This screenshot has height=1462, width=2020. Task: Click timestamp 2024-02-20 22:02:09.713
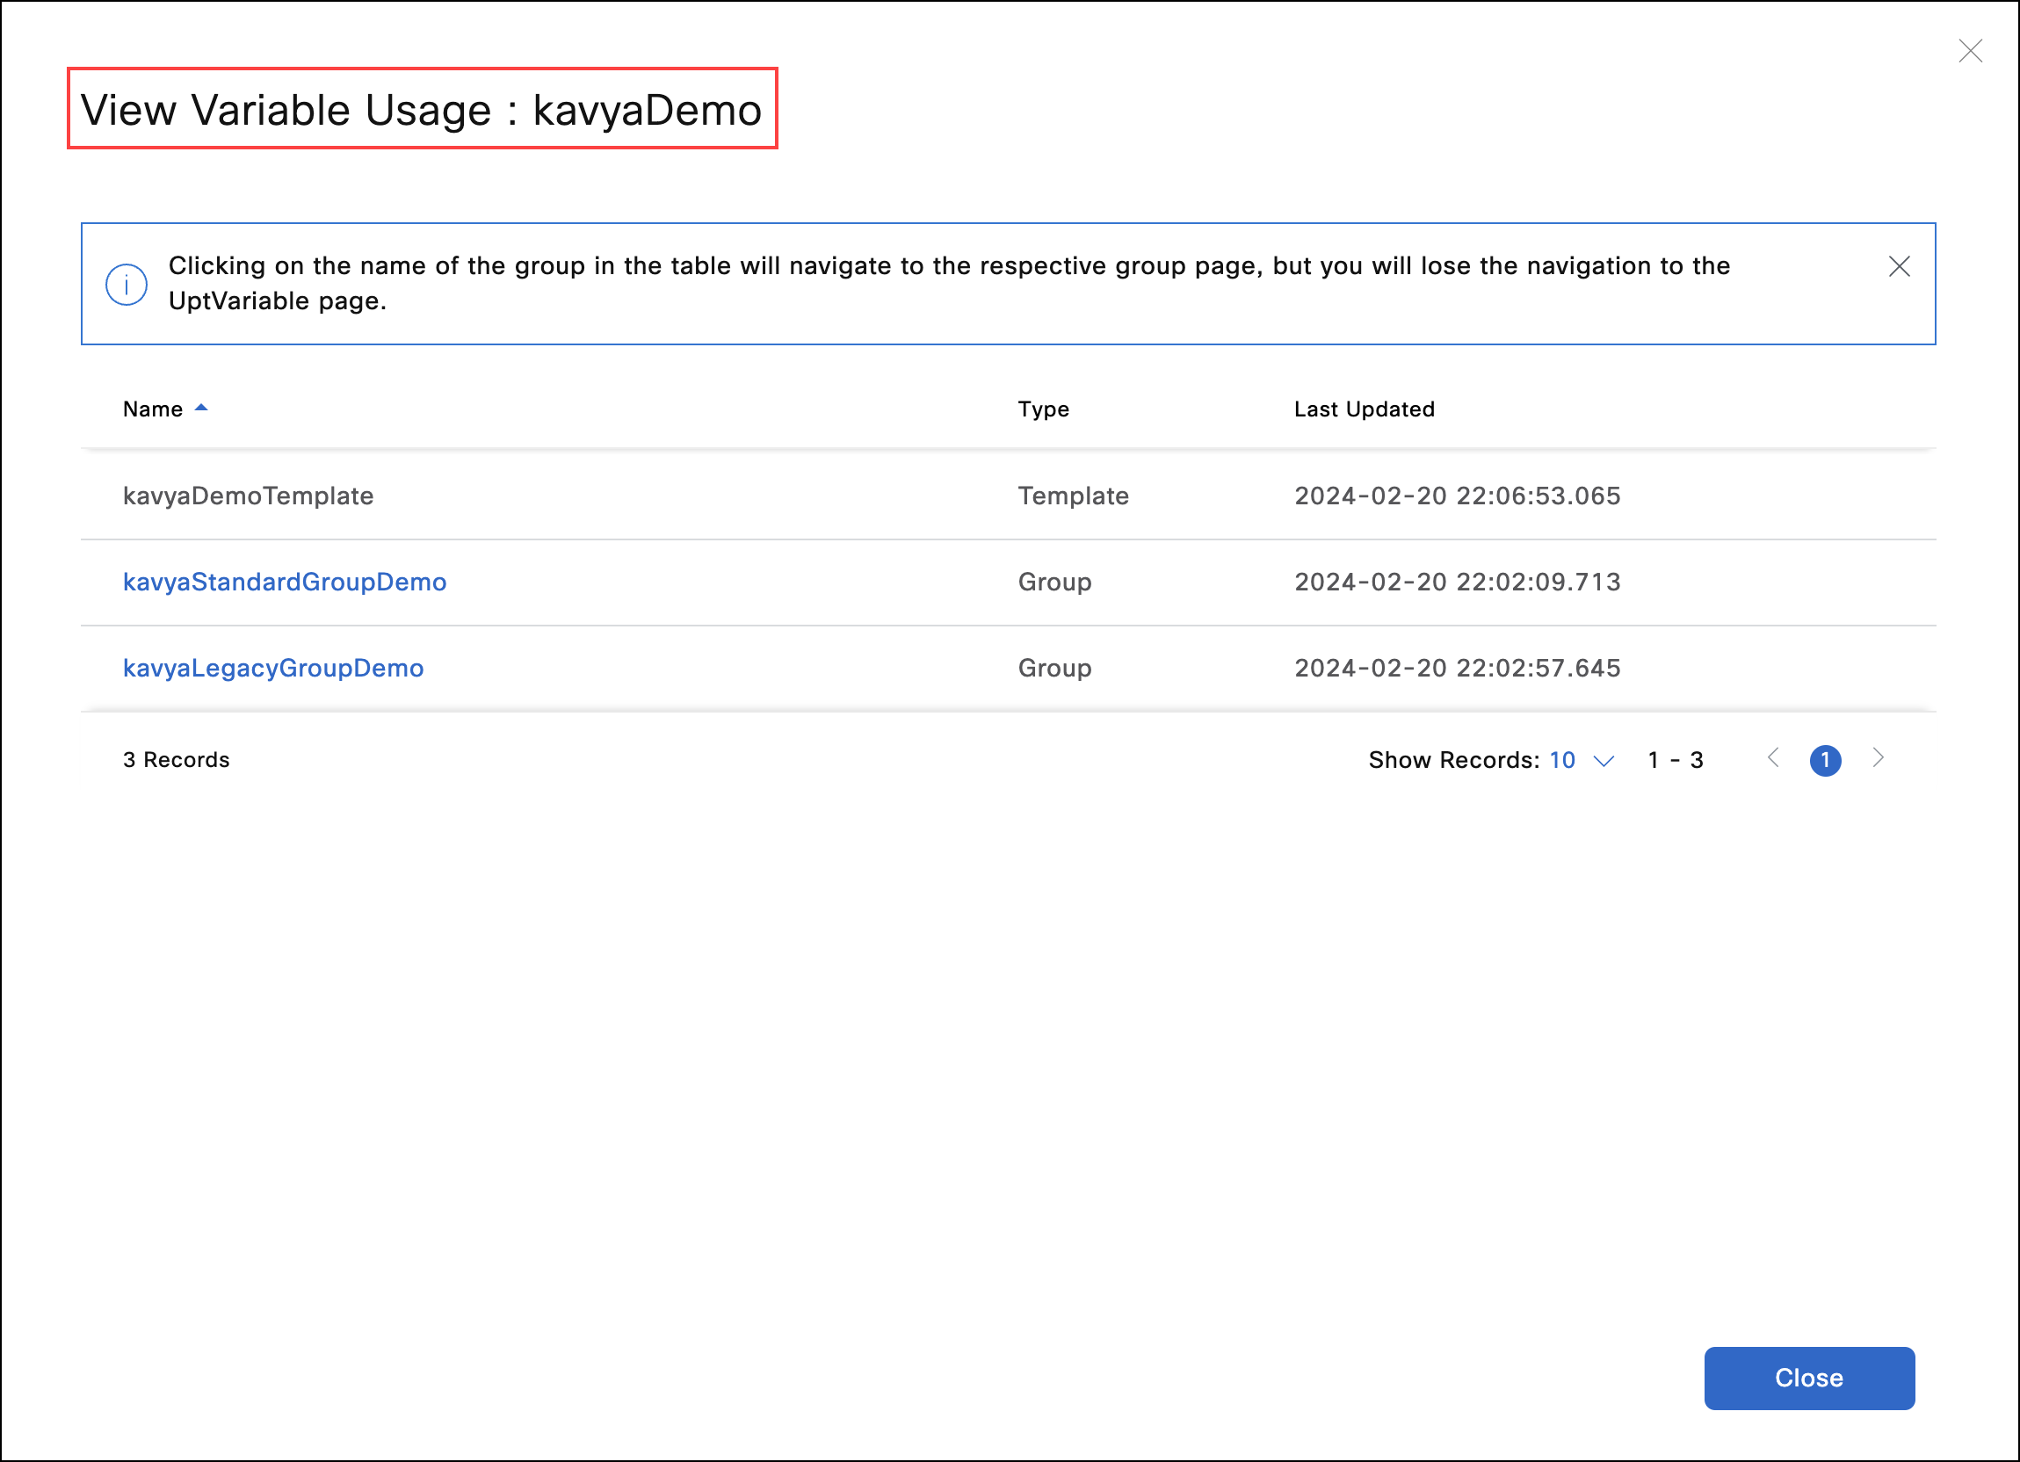click(1457, 583)
